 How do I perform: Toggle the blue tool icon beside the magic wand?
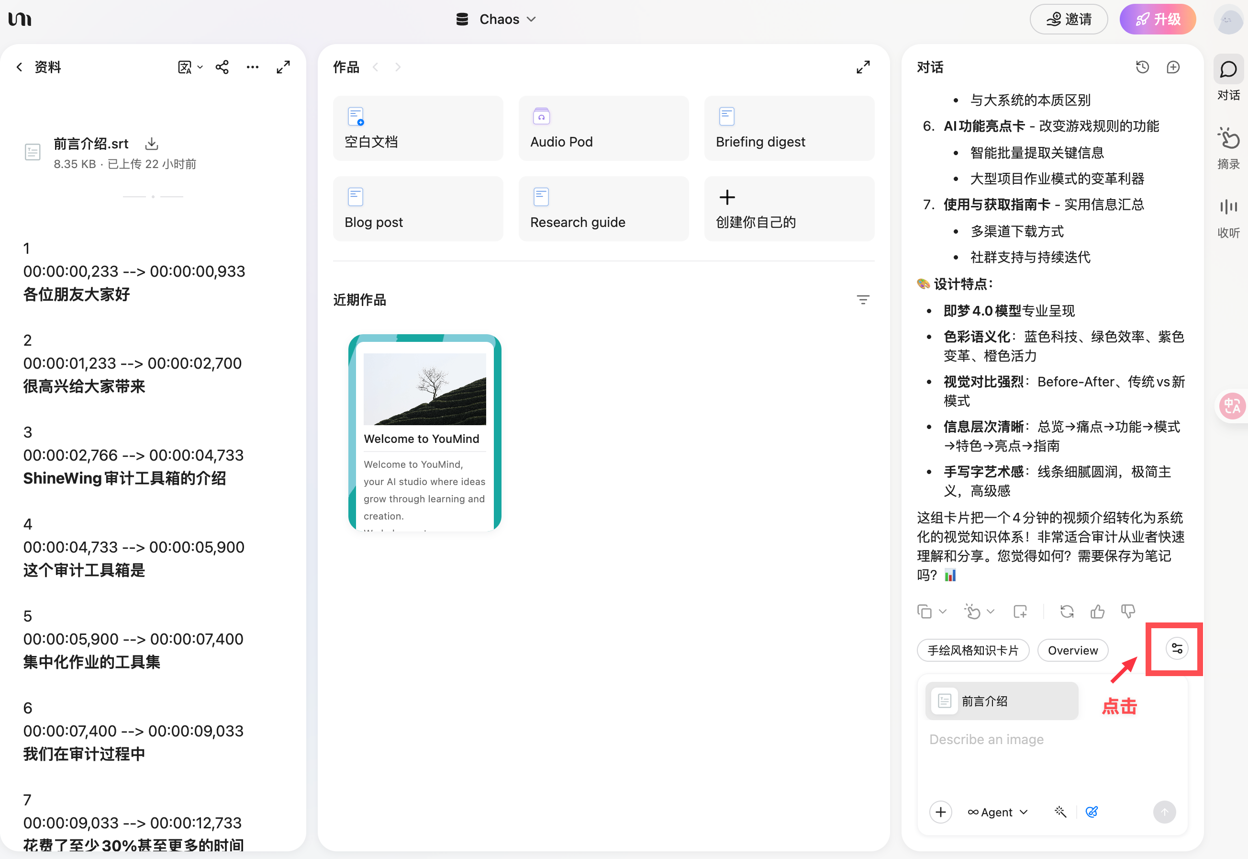coord(1092,812)
